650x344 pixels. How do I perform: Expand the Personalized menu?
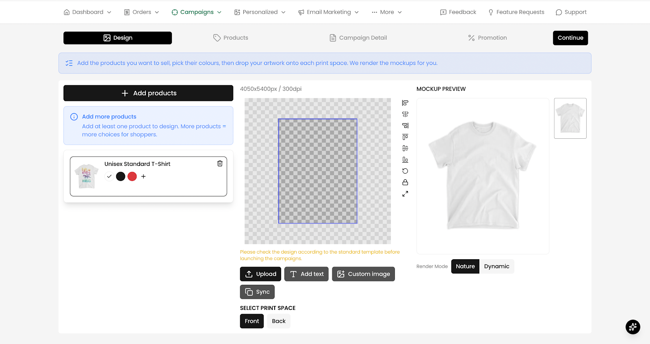(260, 12)
